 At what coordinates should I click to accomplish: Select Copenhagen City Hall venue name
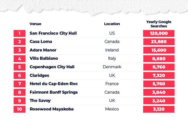52,67
